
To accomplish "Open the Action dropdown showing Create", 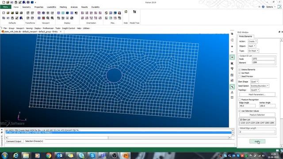I will pyautogui.click(x=252, y=41).
